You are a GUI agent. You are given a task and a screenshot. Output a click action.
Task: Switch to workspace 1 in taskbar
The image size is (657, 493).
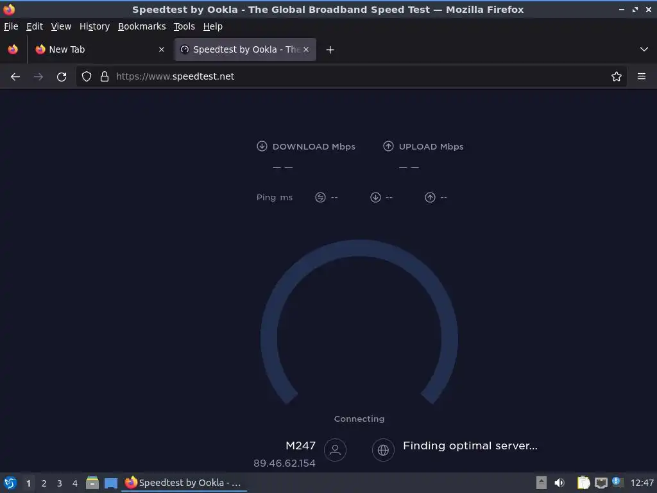coord(28,483)
